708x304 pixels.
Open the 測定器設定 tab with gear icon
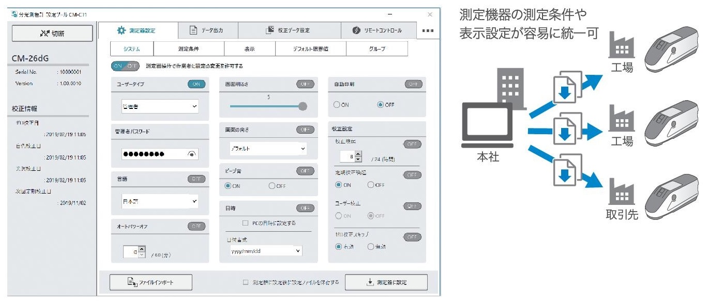click(138, 30)
